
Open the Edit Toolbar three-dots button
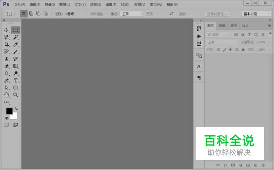tap(6, 102)
